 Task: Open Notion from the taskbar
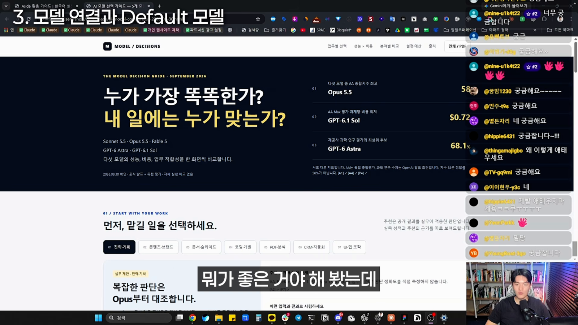[x=325, y=318]
